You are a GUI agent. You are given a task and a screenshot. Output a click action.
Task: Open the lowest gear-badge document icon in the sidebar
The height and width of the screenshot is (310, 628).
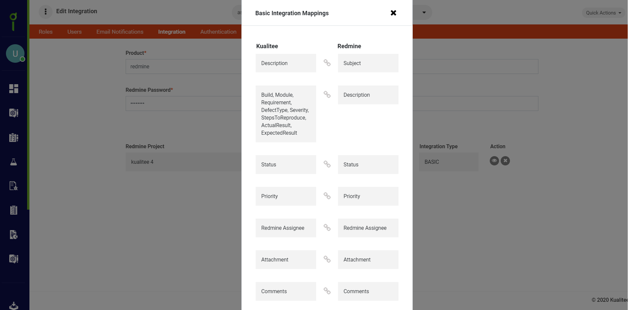coord(14,259)
